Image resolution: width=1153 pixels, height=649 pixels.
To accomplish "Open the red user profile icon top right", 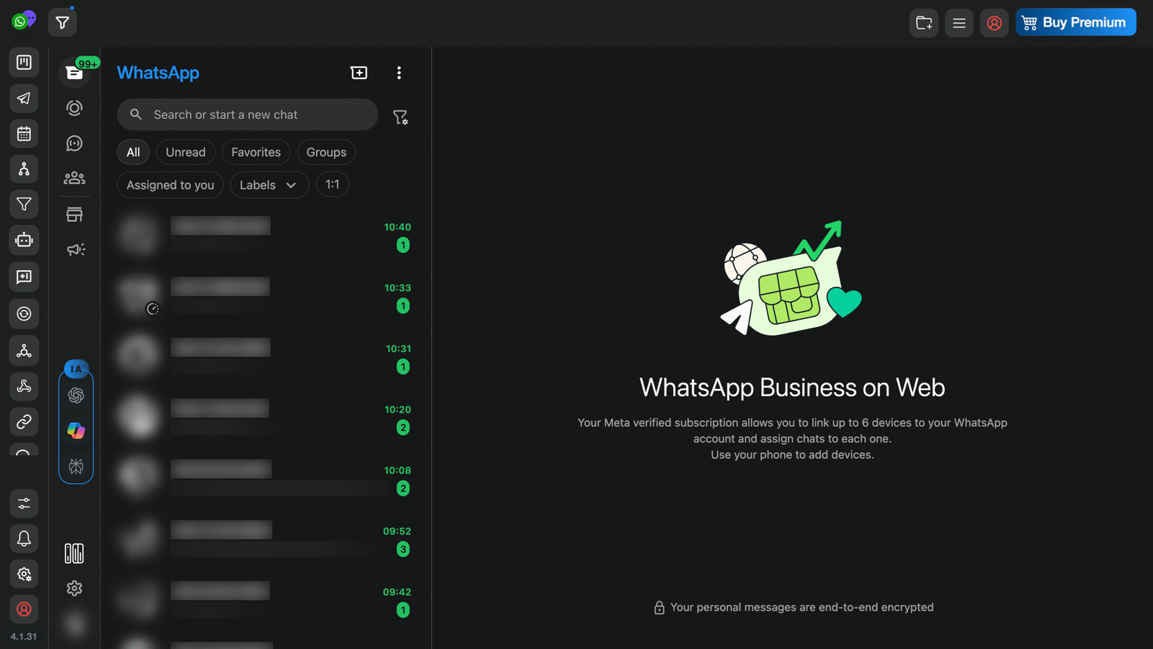I will coord(994,23).
